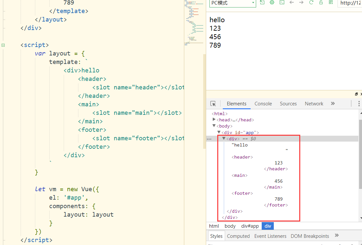Click the closing </layout> tag in editor

tap(51, 20)
